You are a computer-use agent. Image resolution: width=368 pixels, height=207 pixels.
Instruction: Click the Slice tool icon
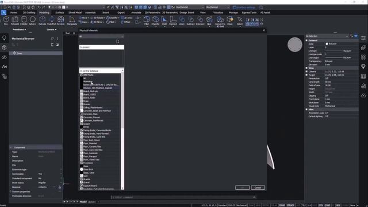click(209, 21)
